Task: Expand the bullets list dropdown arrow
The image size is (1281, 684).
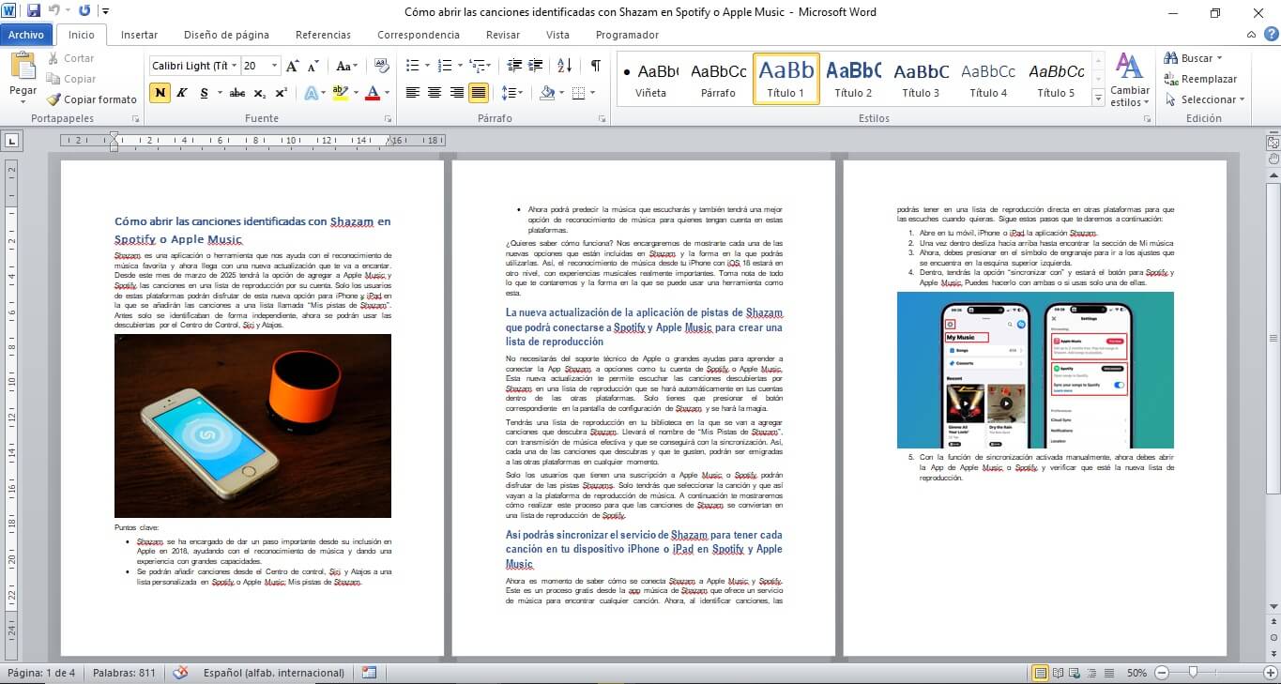Action: coord(426,66)
